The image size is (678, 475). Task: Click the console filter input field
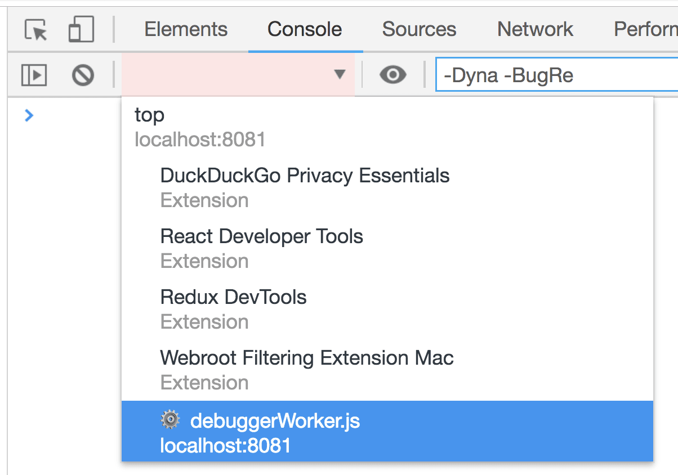(557, 74)
